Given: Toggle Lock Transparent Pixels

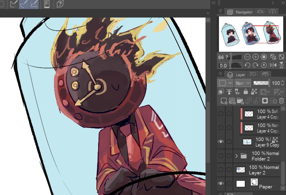Looking at the screenshot, I should [x=254, y=91].
